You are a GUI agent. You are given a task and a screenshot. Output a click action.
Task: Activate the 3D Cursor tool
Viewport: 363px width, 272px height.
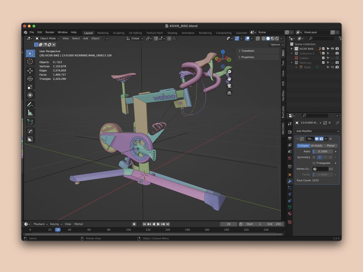click(x=30, y=62)
